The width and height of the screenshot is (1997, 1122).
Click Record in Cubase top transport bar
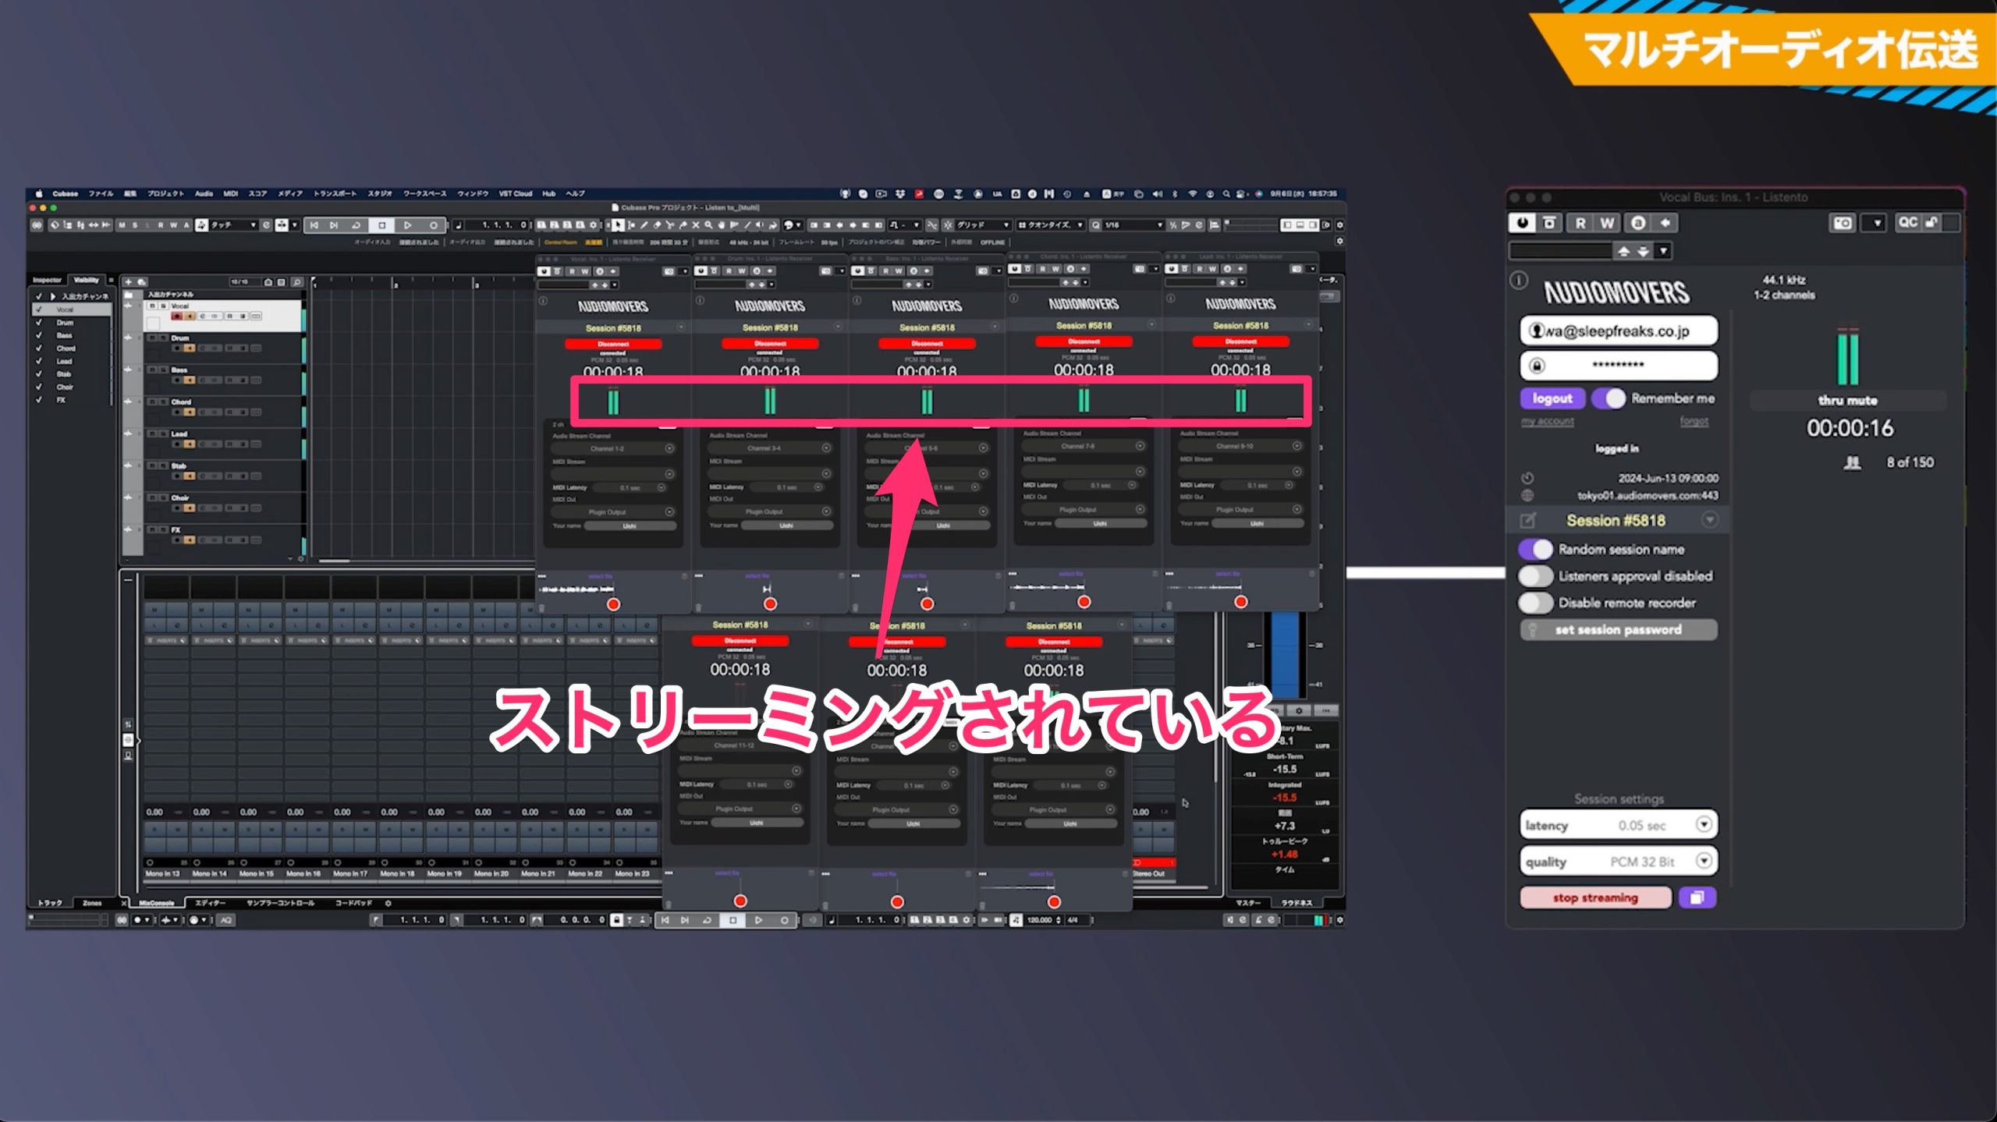click(x=433, y=225)
